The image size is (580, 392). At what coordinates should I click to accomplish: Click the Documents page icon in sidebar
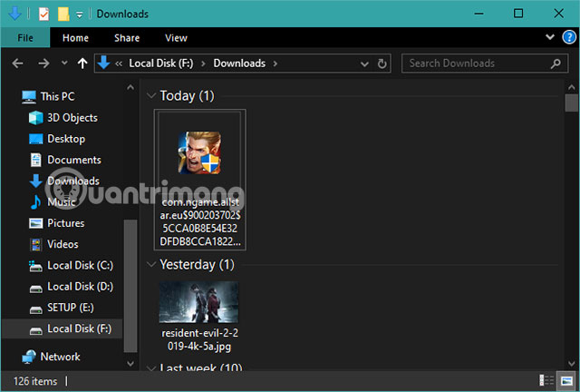(x=36, y=160)
